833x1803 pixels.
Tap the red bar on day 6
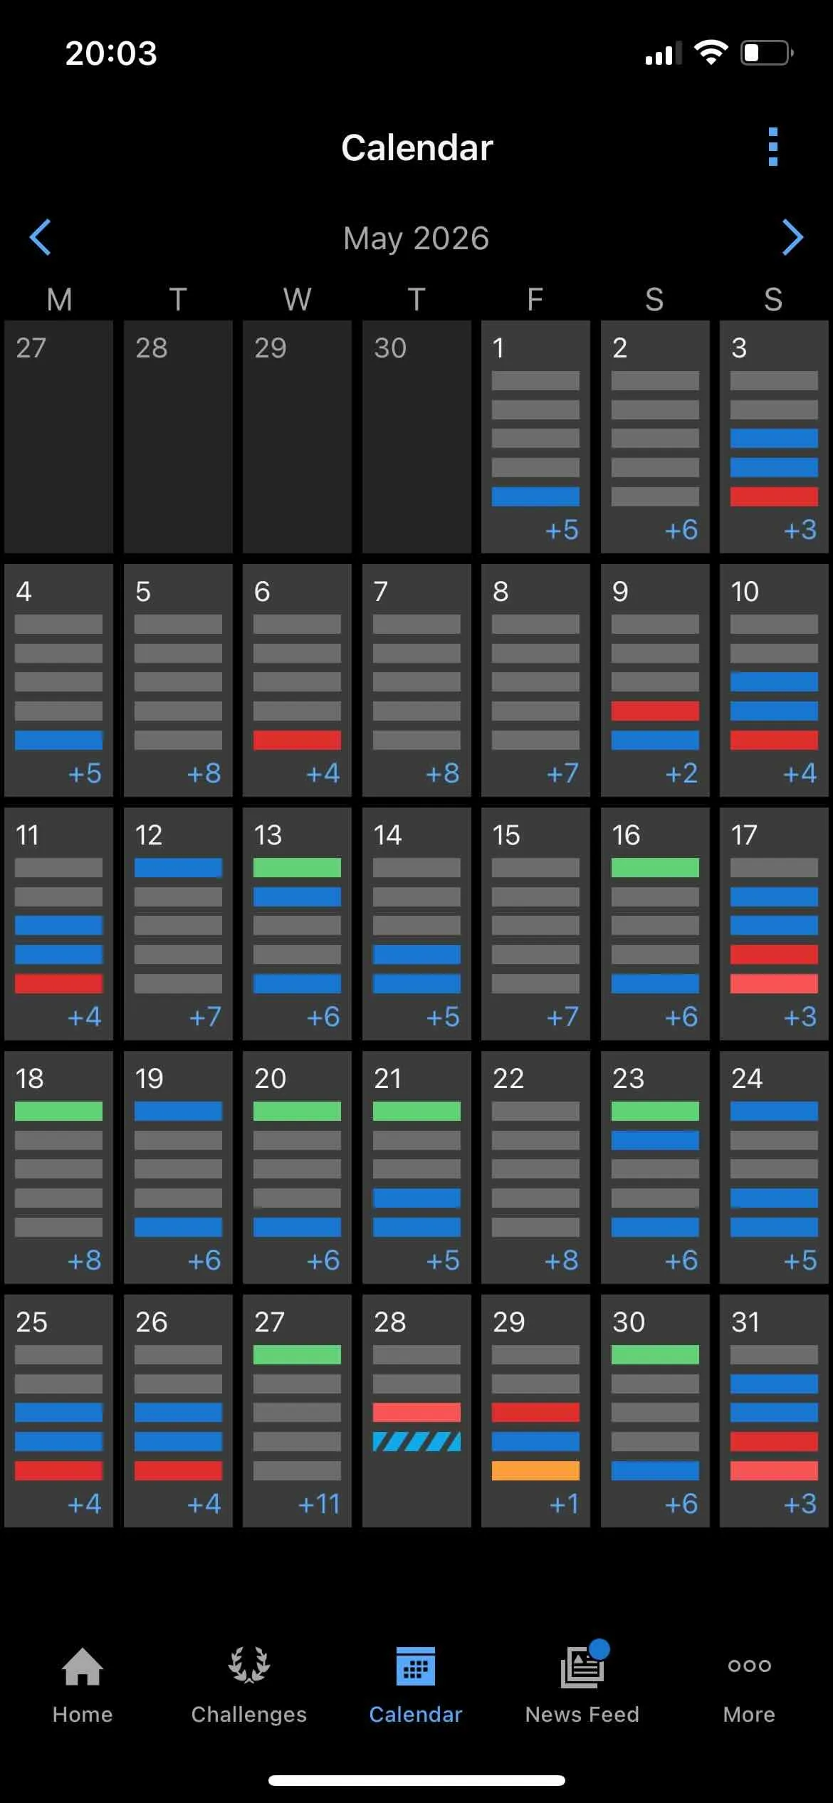point(297,740)
